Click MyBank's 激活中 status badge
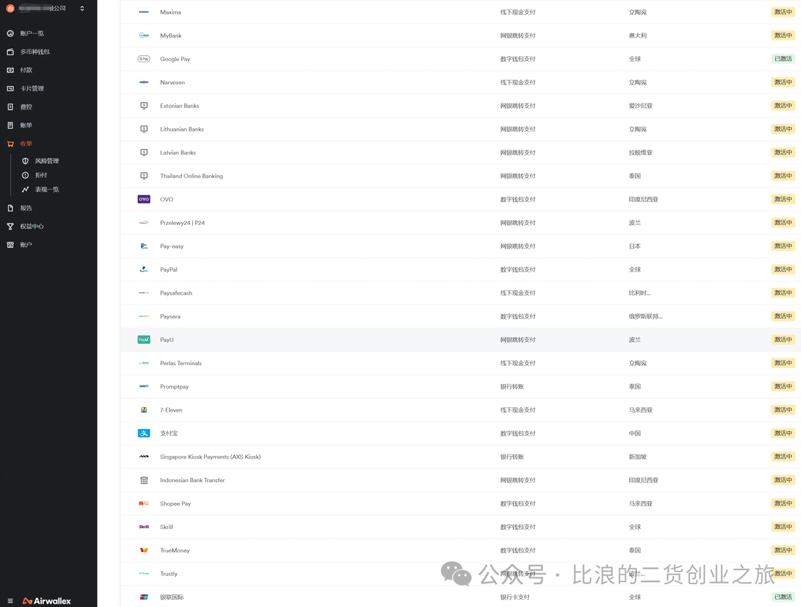 pyautogui.click(x=783, y=35)
